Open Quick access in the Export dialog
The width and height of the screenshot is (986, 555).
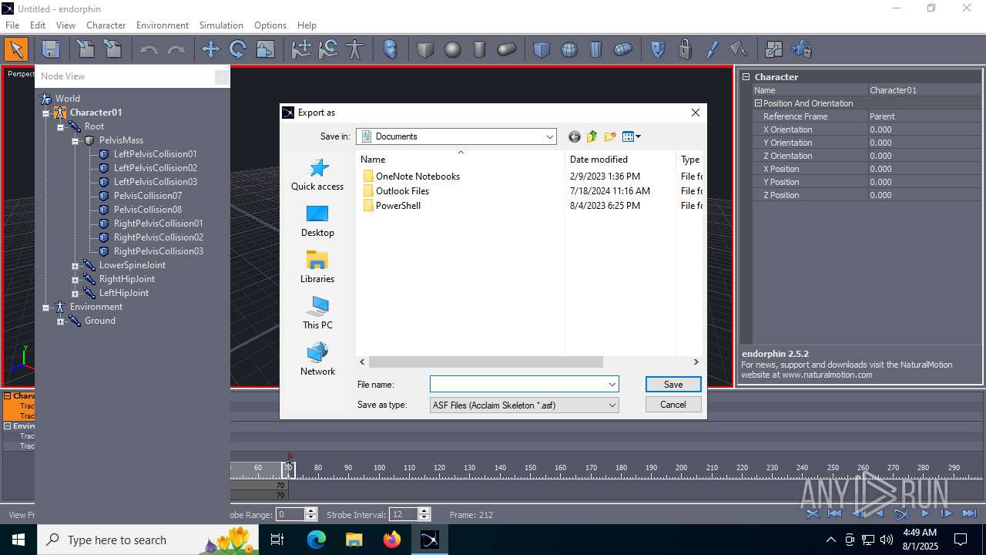click(317, 175)
